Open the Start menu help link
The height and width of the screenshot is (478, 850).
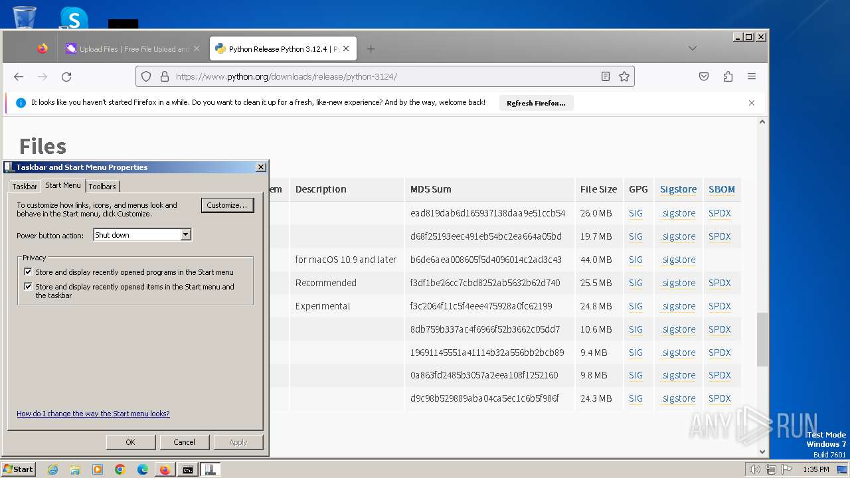[93, 414]
